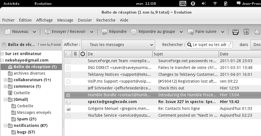Select the VoIP.ms Support message '[#590412] Registration lost'
The height and width of the screenshot is (136, 261).
pos(163,81)
